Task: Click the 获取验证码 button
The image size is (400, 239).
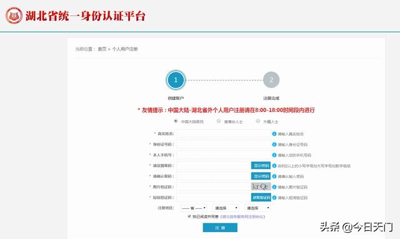Action: coord(261,197)
